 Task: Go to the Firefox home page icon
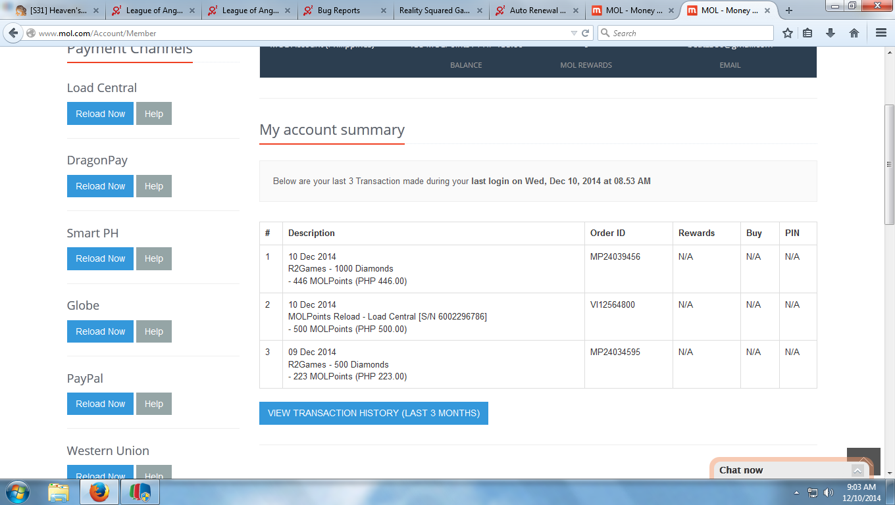[x=854, y=33]
